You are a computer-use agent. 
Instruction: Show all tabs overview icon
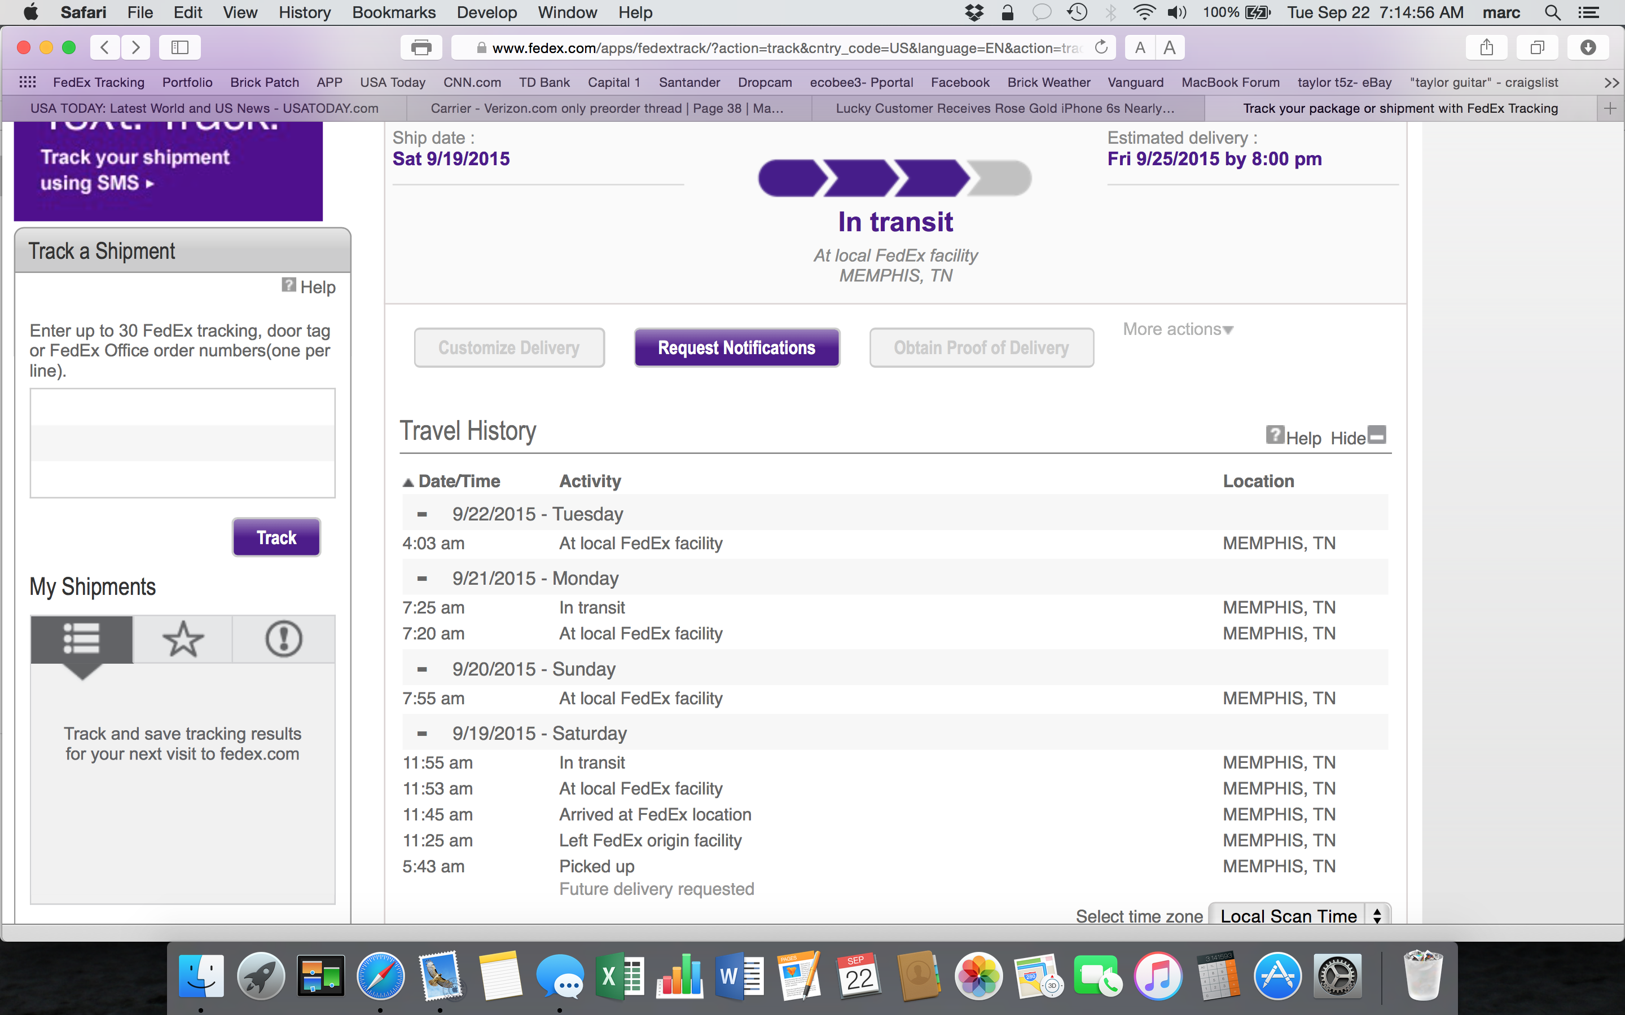pos(1537,47)
